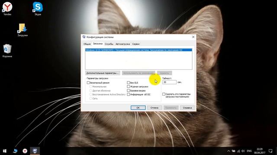Switch to the Службы tab

[x=109, y=44]
